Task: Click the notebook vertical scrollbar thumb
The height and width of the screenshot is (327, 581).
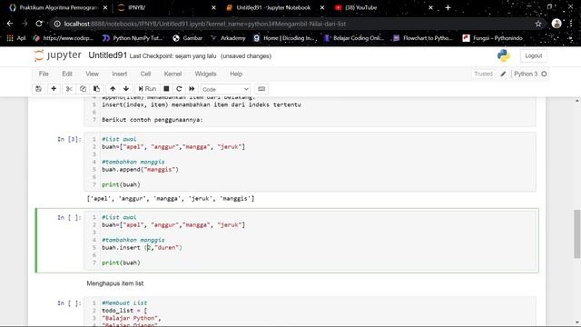Action: point(577,233)
